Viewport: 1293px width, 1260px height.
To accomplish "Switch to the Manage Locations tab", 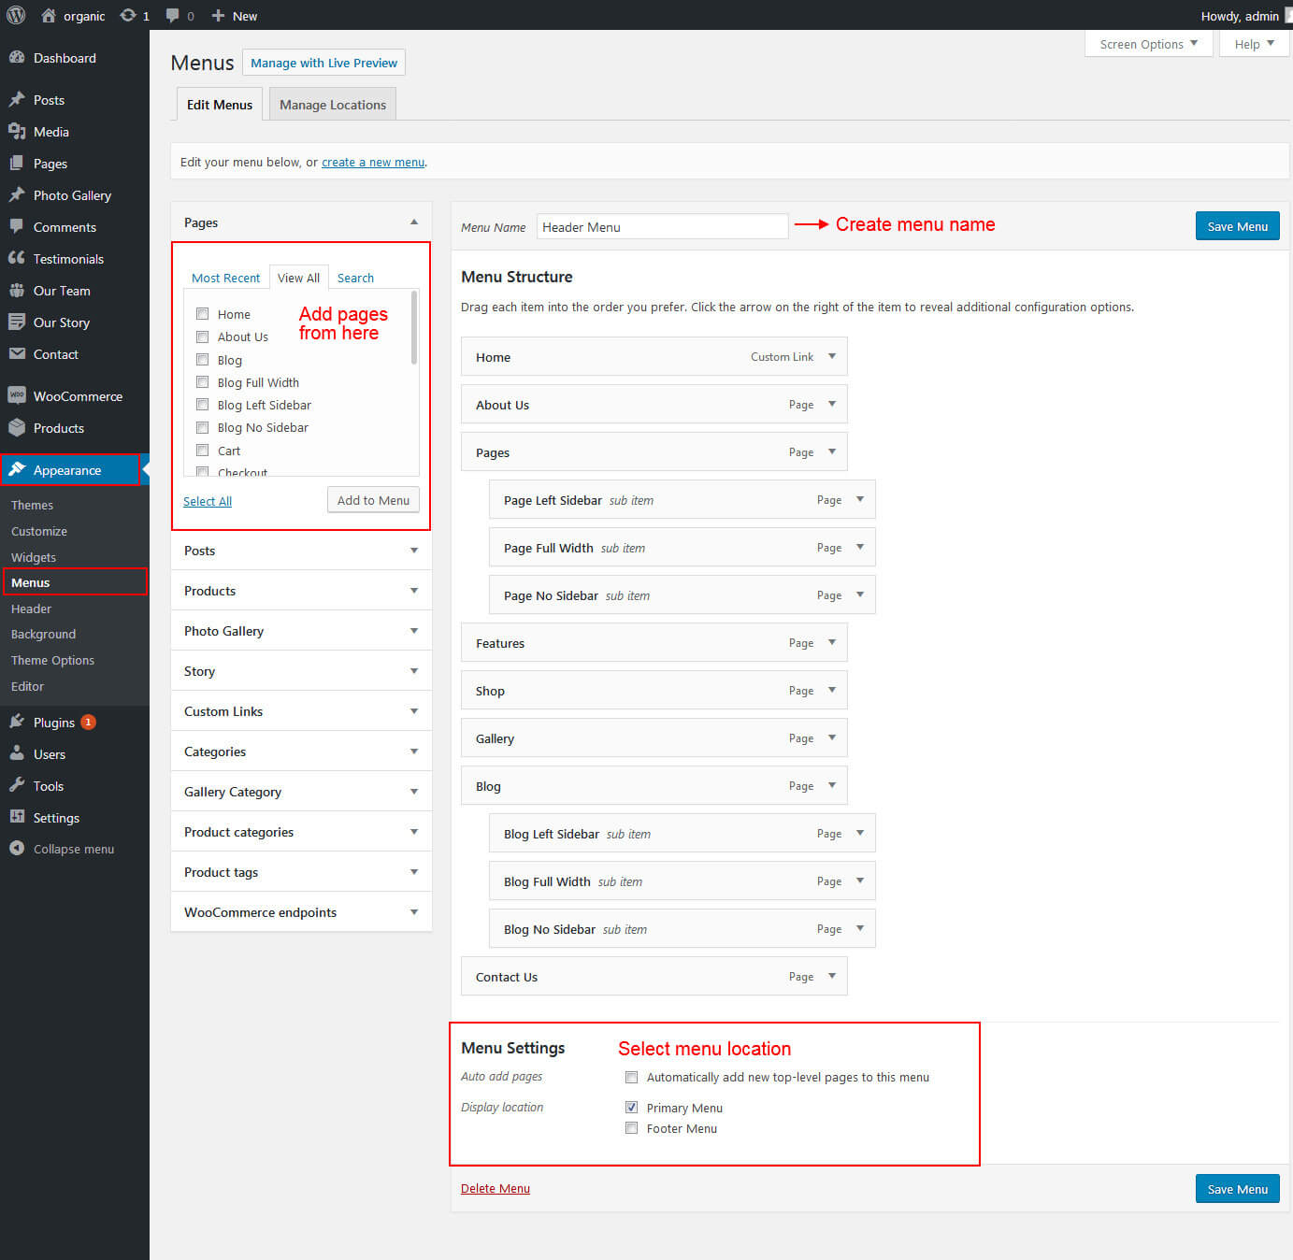I will tap(333, 104).
